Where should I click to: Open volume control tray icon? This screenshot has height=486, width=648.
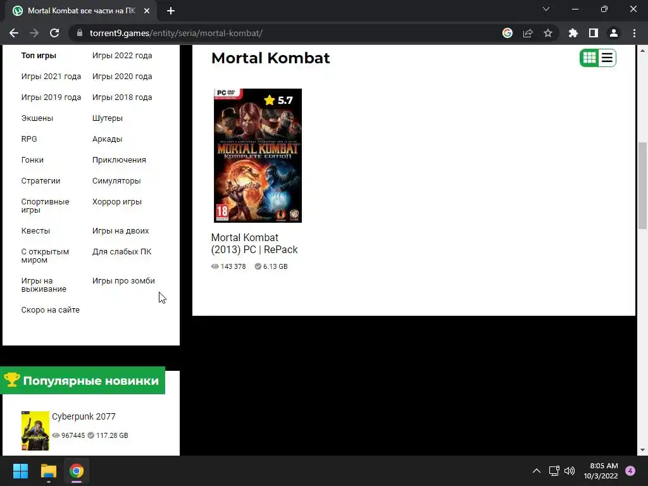pos(570,471)
